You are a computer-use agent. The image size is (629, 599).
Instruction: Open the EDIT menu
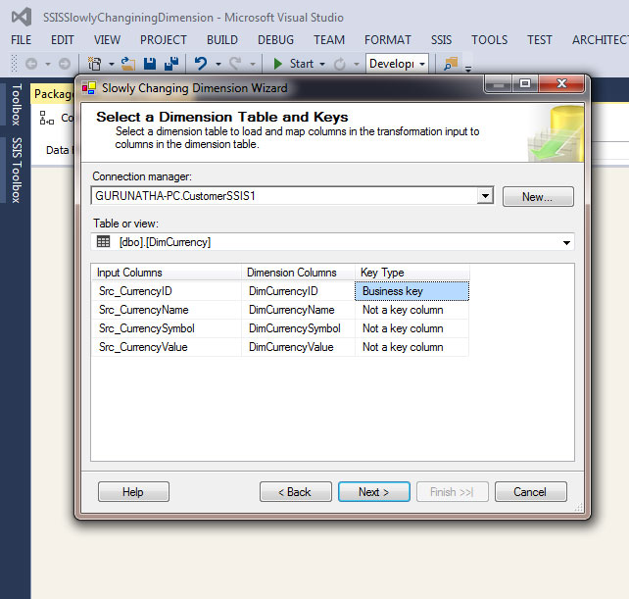[x=62, y=40]
